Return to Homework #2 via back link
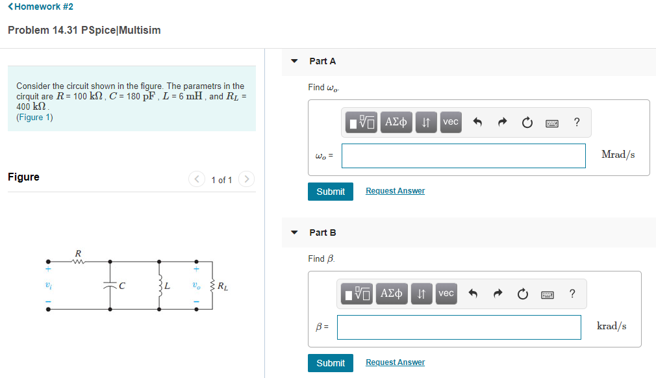Screen dimensions: 656x378 (x=40, y=6)
